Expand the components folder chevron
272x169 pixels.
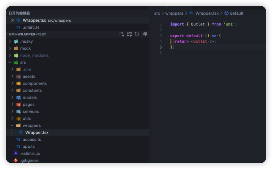[12, 84]
